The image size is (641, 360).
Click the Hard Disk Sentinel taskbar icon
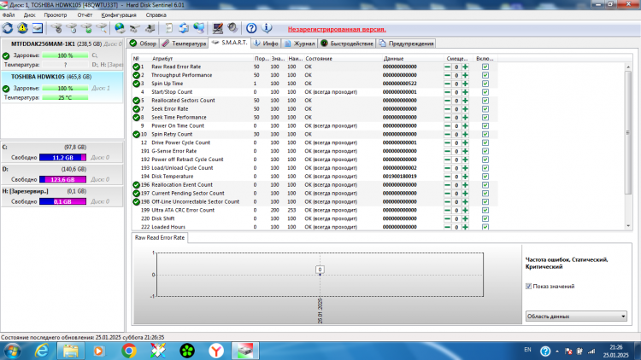point(245,351)
